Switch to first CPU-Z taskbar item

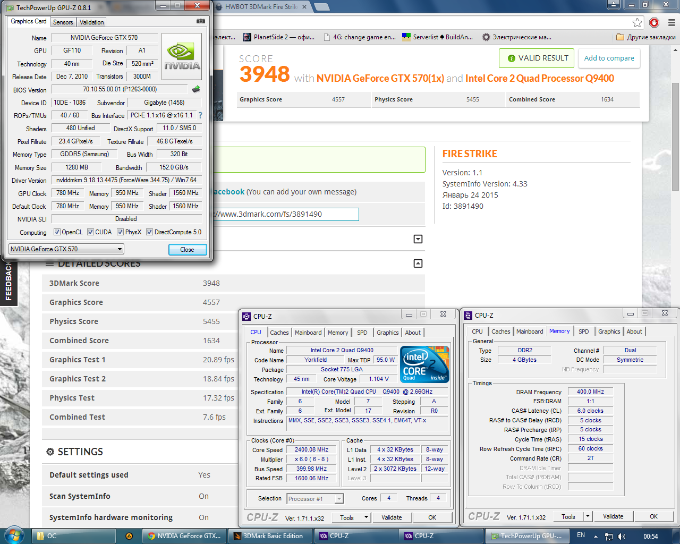click(x=356, y=536)
